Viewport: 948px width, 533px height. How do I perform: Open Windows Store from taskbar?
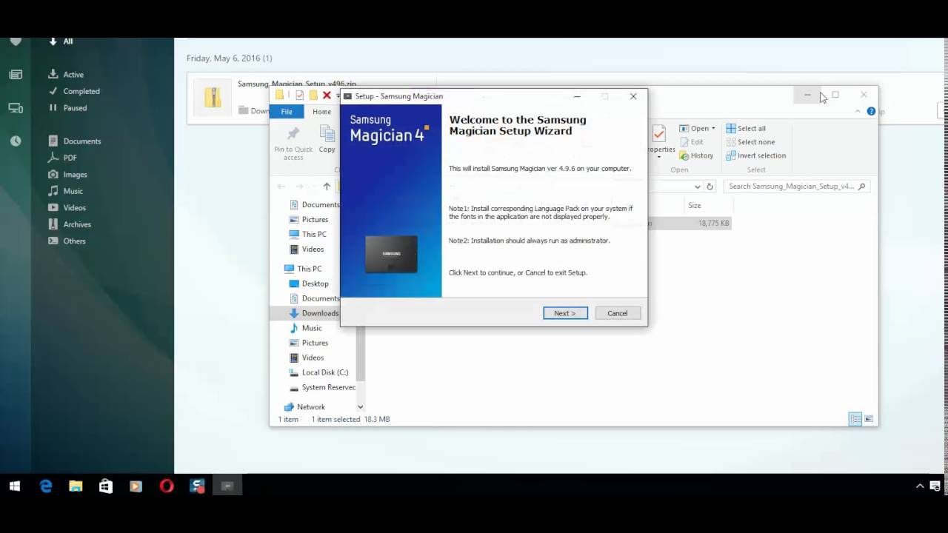[106, 486]
